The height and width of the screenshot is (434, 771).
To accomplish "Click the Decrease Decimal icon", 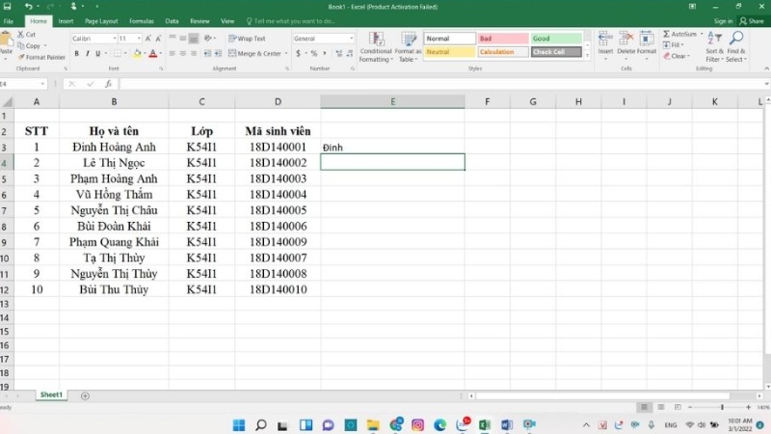I will (350, 53).
